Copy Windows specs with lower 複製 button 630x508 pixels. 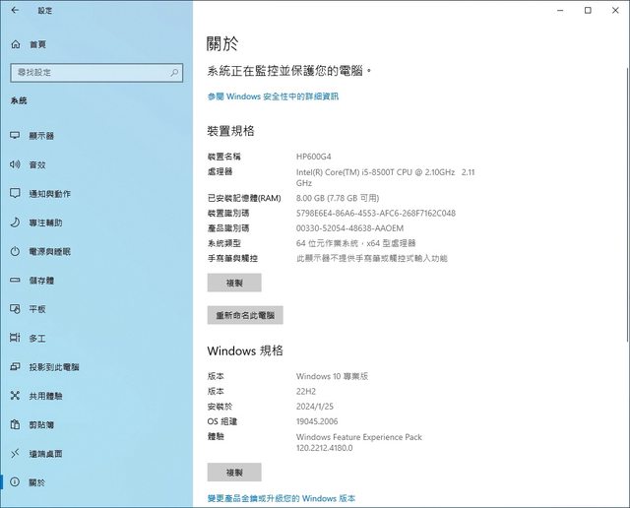tap(234, 473)
